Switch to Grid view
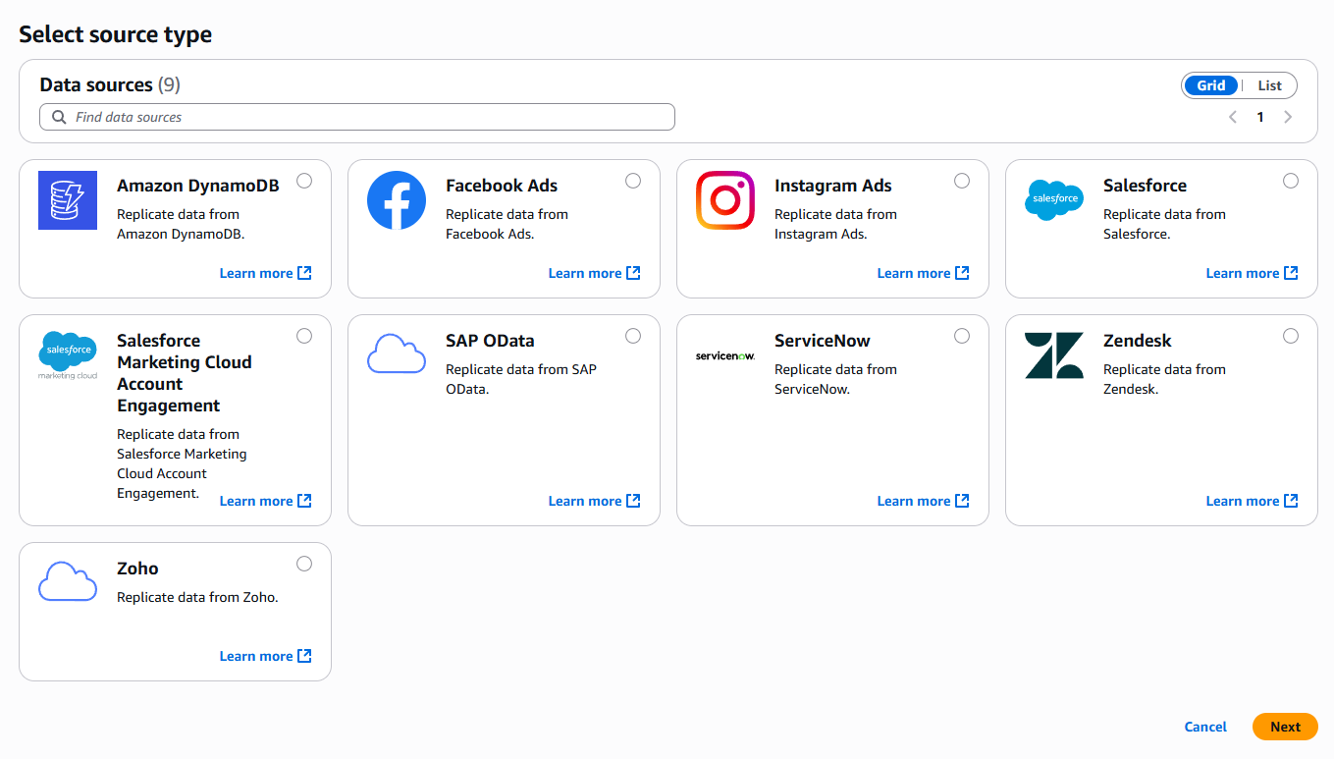This screenshot has width=1334, height=759. point(1211,85)
